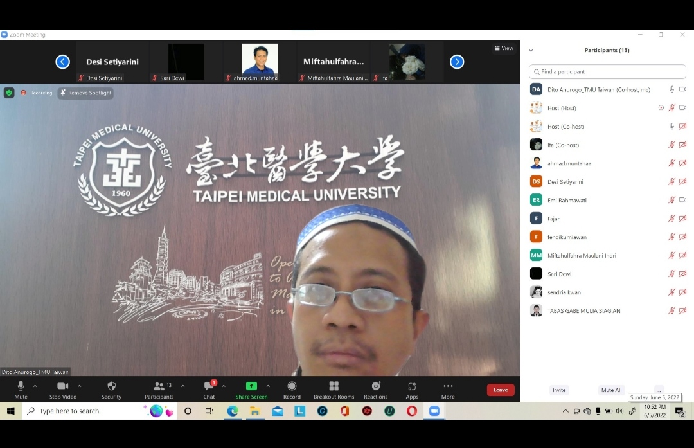This screenshot has height=448, width=694.
Task: Toggle microphone icon for Host (Co-host)
Action: tap(672, 126)
